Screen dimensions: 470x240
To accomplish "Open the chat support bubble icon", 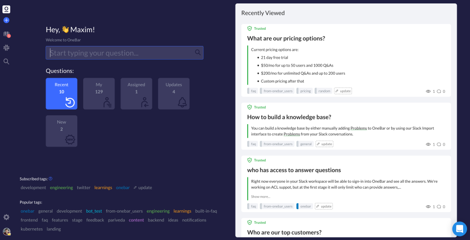I will (460, 229).
